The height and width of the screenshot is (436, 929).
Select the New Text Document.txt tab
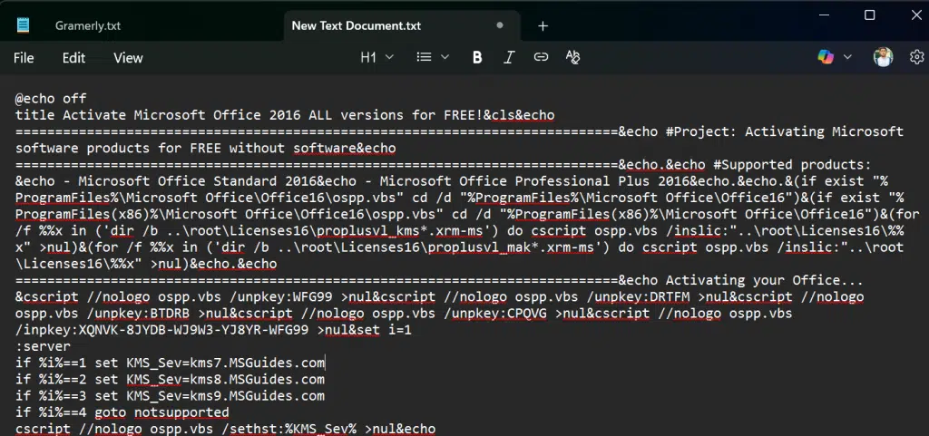(x=356, y=25)
